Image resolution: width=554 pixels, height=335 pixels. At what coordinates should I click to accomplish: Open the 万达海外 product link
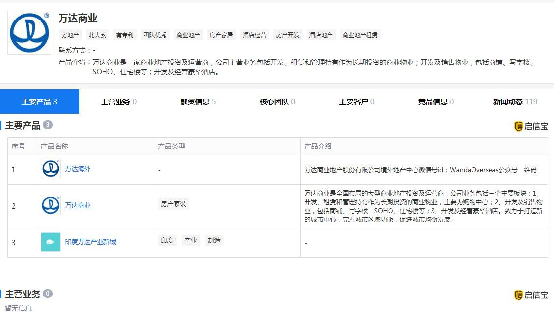(78, 169)
